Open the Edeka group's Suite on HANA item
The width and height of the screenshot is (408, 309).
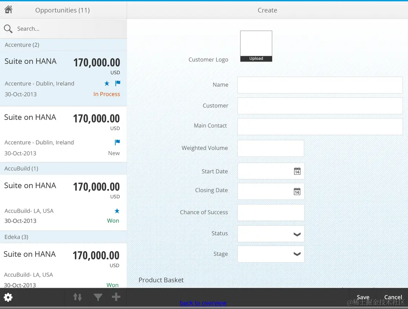[64, 266]
